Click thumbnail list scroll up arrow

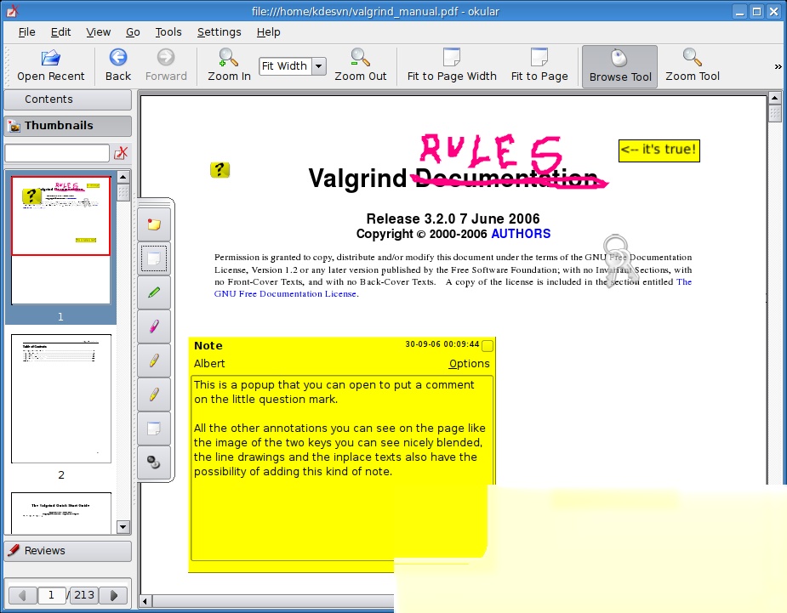coord(123,177)
